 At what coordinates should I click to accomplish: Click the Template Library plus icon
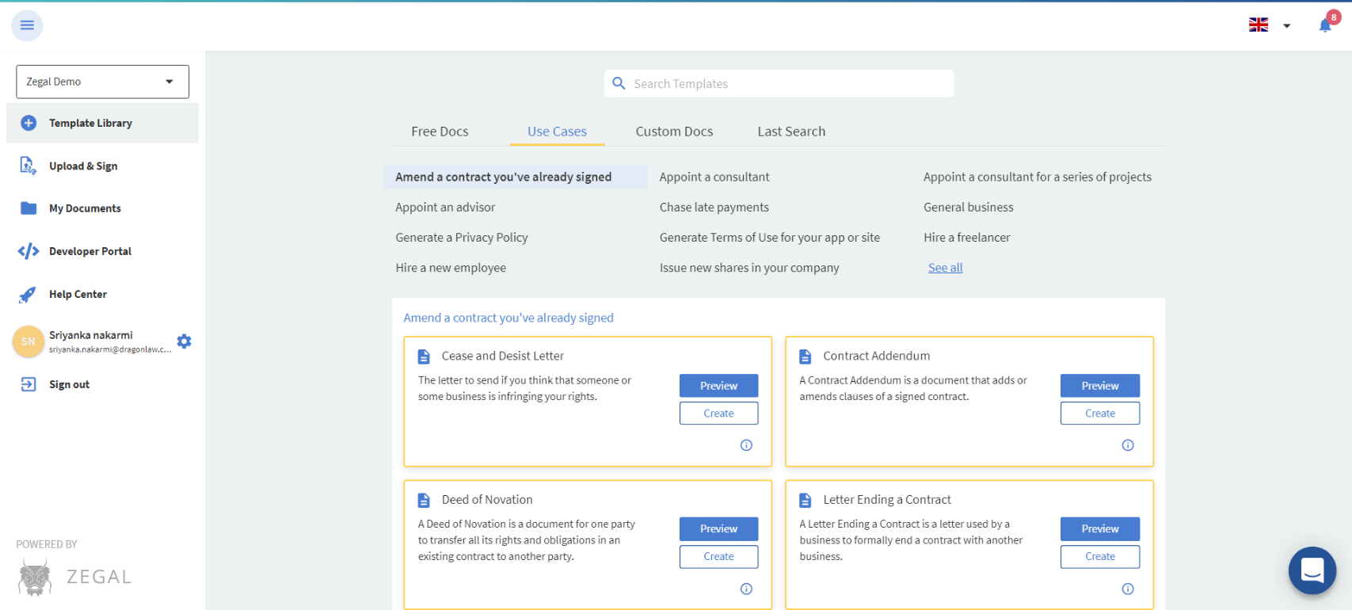pyautogui.click(x=29, y=123)
